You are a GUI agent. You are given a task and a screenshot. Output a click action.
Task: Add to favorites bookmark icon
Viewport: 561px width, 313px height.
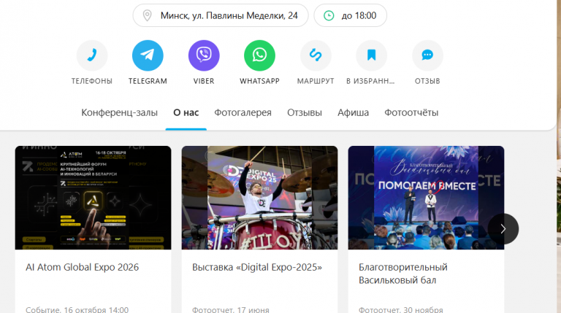click(371, 55)
